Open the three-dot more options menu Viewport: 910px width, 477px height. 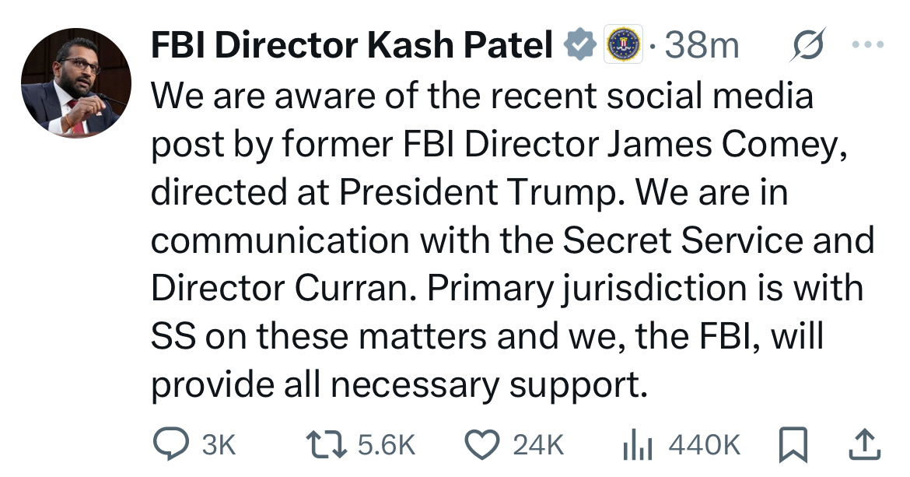(868, 44)
